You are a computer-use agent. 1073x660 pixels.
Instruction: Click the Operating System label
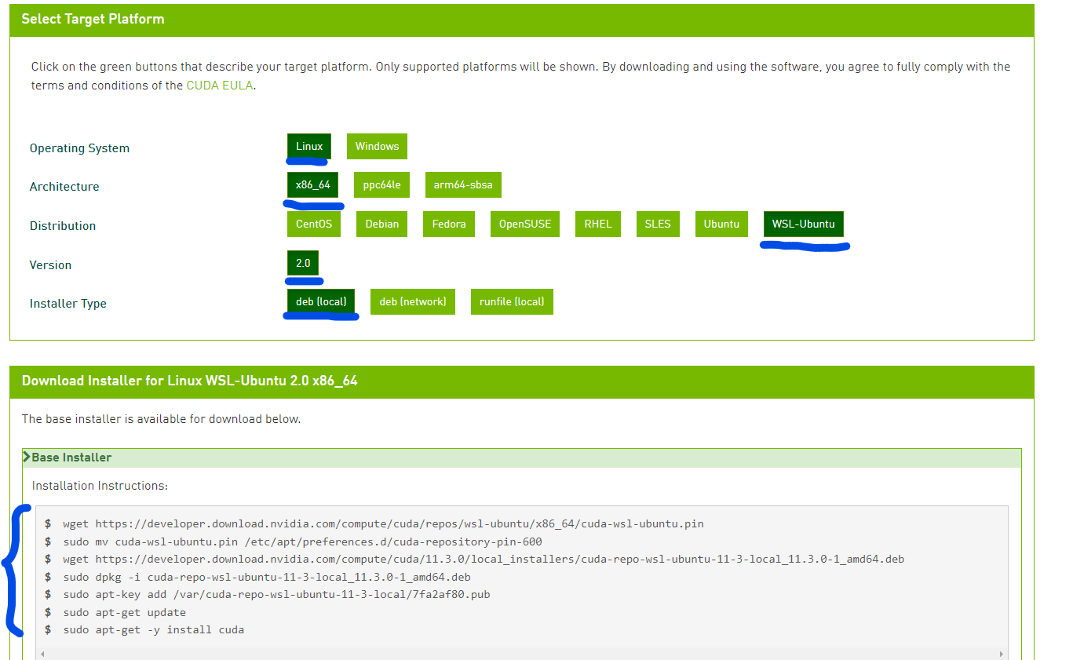(79, 148)
